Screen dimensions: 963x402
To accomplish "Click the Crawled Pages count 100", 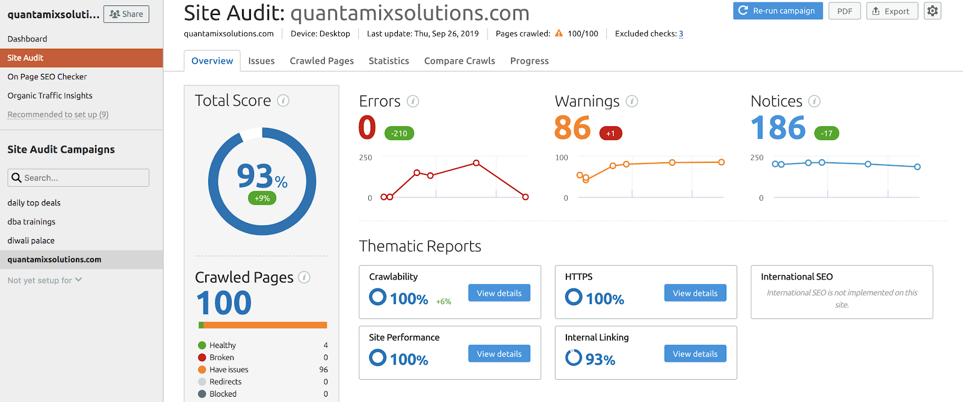I will [x=224, y=303].
